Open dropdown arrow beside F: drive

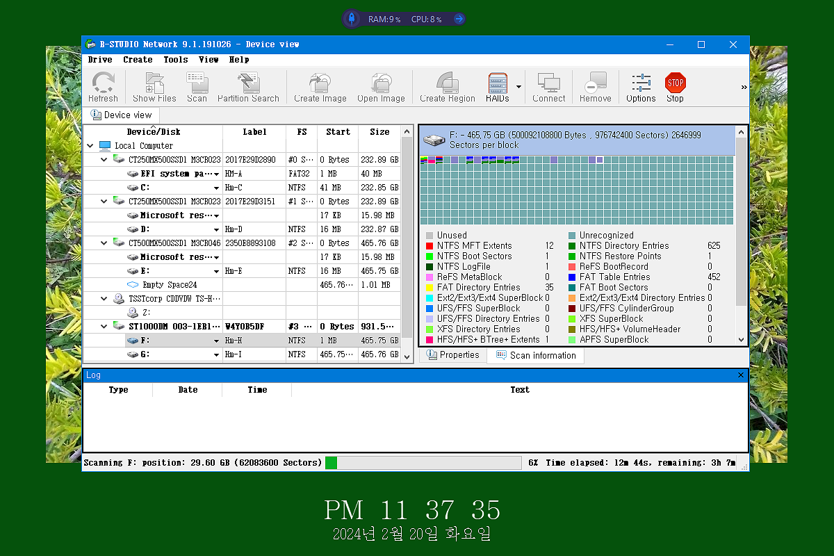point(217,341)
